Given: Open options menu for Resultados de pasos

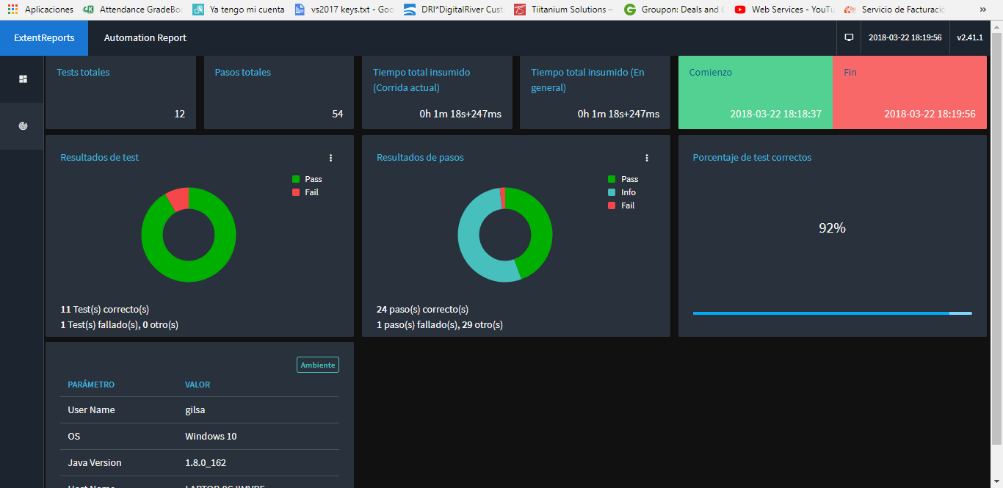Looking at the screenshot, I should pos(647,158).
